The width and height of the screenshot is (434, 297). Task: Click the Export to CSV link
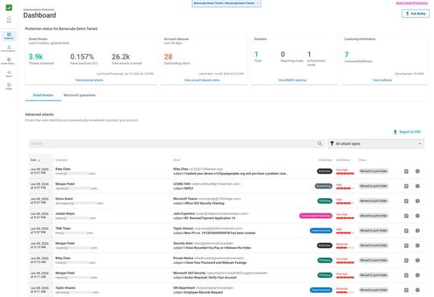(410, 132)
